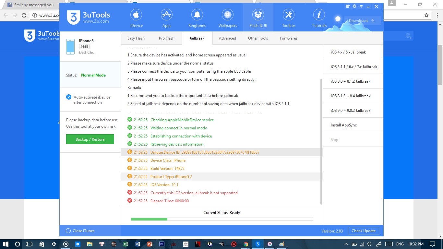Open Google Chrome from the taskbar
This screenshot has width=443, height=249.
coord(246,244)
